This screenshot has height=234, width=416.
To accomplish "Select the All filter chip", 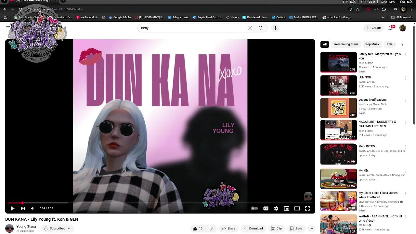I will click(325, 44).
